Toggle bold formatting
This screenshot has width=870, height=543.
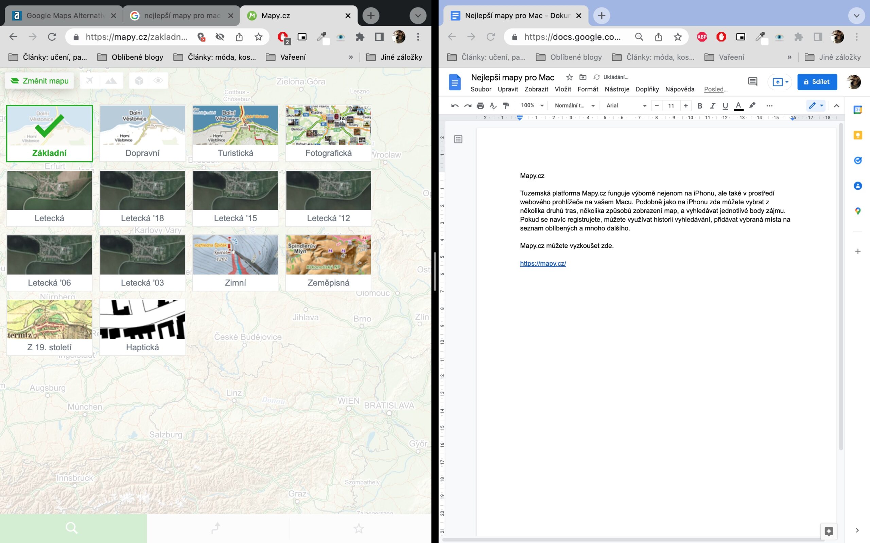699,106
